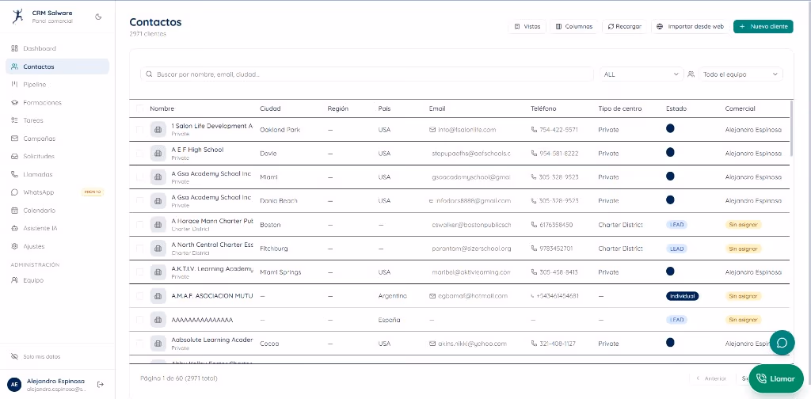The width and height of the screenshot is (811, 399).
Task: Click building icon of AAAAAAAAAAAAAA row
Action: tap(158, 320)
